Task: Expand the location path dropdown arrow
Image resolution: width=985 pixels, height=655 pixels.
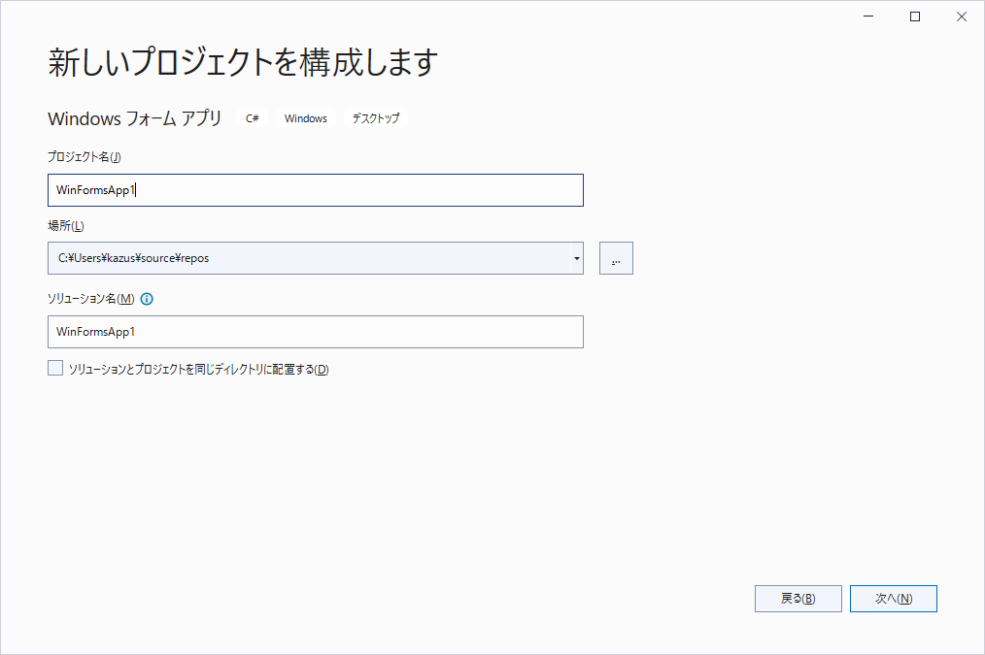Action: pyautogui.click(x=577, y=258)
